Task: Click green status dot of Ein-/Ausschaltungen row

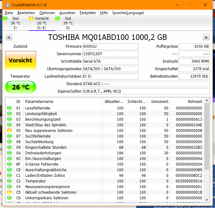Action: 9,158
